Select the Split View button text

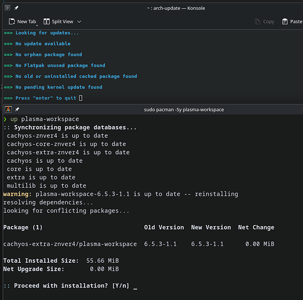pyautogui.click(x=62, y=22)
